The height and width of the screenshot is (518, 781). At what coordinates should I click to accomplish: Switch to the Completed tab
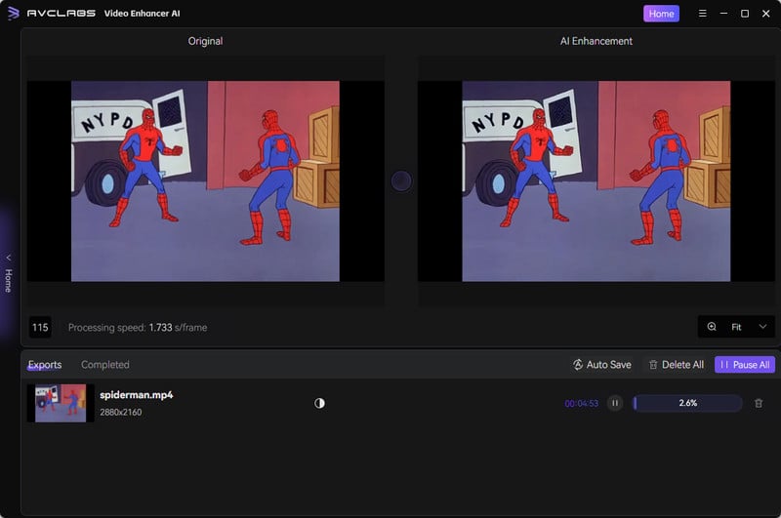tap(105, 365)
